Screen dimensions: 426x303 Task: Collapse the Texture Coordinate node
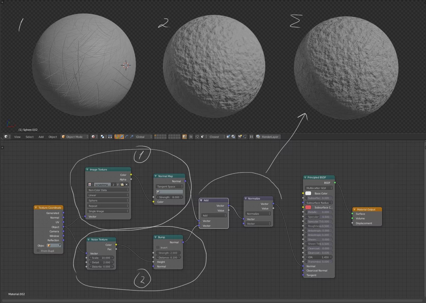[x=36, y=208]
